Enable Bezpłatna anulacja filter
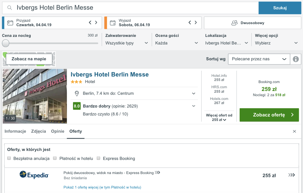 pos(9,158)
